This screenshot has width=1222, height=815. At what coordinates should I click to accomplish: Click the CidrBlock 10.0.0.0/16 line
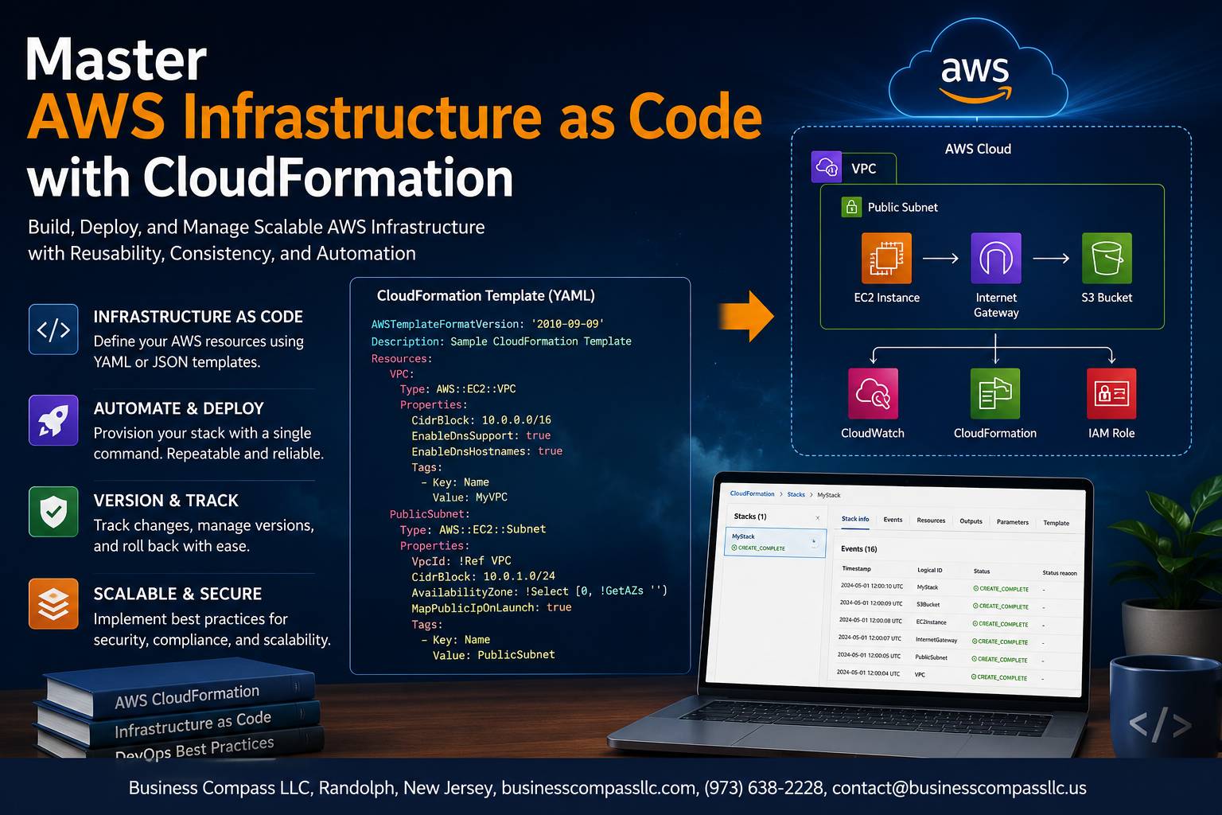pos(481,420)
